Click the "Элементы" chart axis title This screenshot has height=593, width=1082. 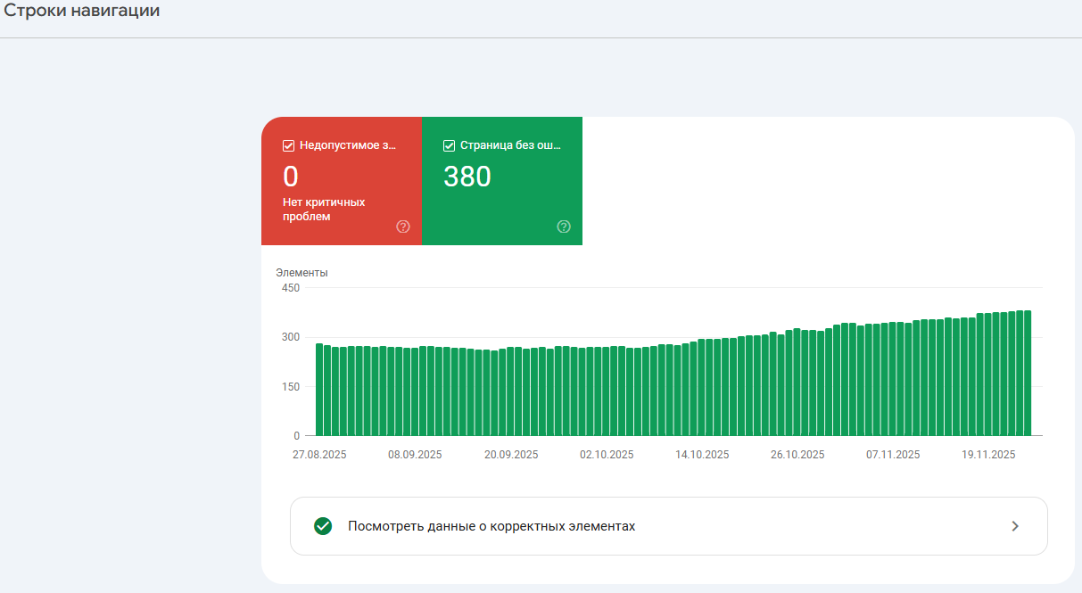[301, 273]
